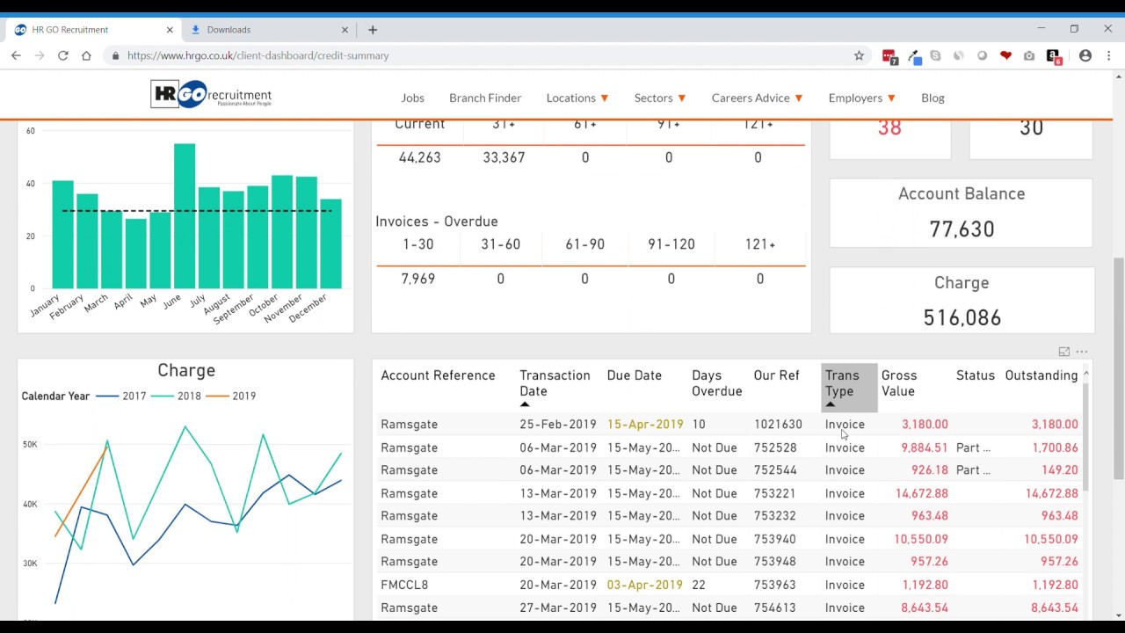Sort by Due Date column
The image size is (1125, 633).
[634, 375]
